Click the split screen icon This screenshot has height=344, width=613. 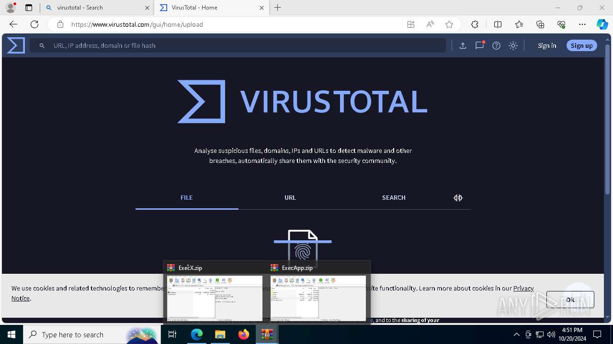(498, 24)
